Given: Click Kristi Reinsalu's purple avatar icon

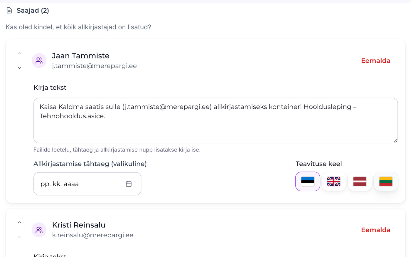Looking at the screenshot, I should point(39,230).
